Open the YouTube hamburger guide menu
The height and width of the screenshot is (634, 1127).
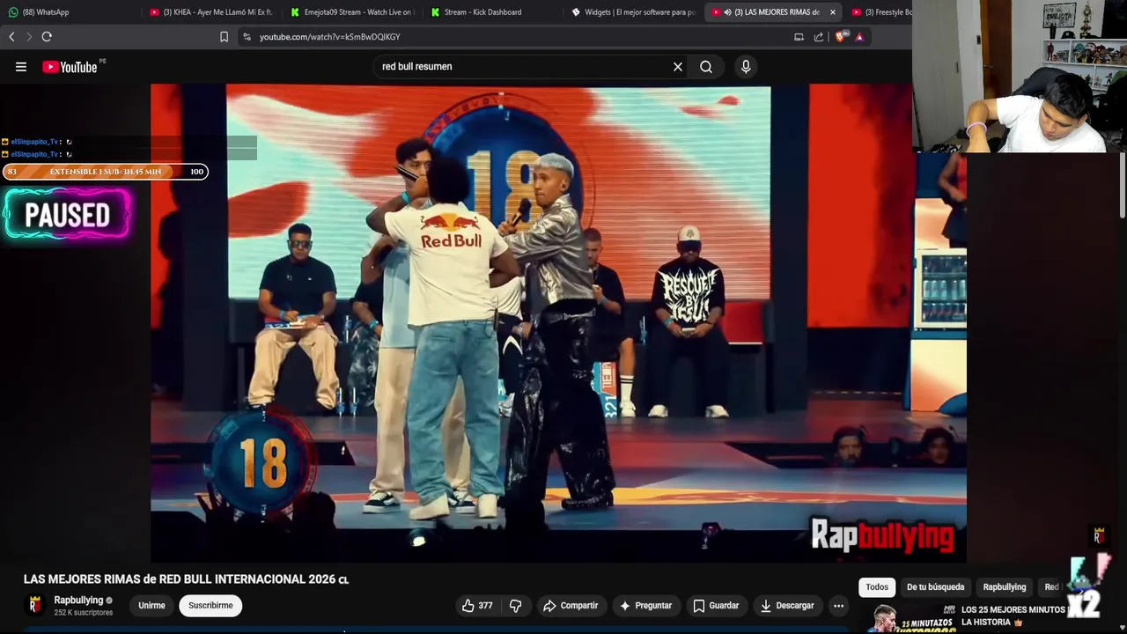pyautogui.click(x=21, y=67)
